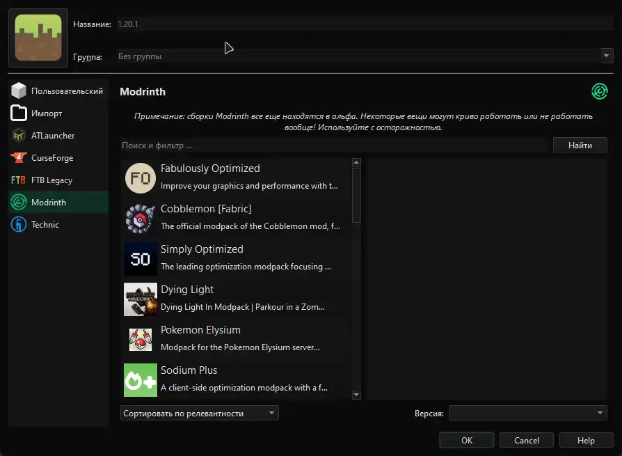
Task: Open the Сортировать по релевантности dropdown
Action: coord(199,413)
